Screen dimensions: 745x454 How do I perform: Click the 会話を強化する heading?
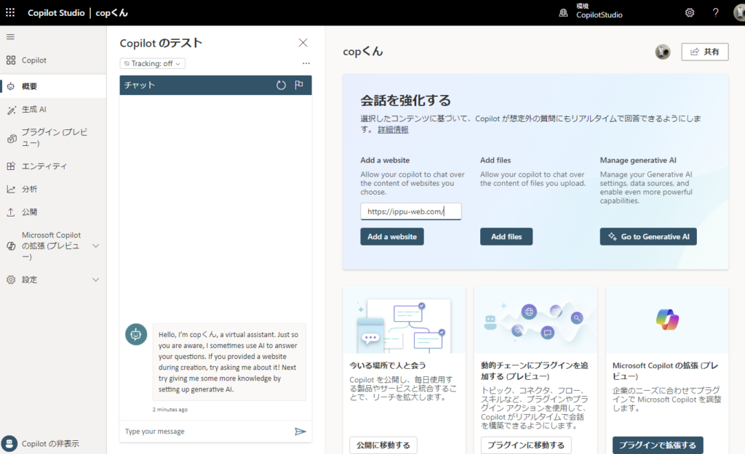(x=406, y=100)
